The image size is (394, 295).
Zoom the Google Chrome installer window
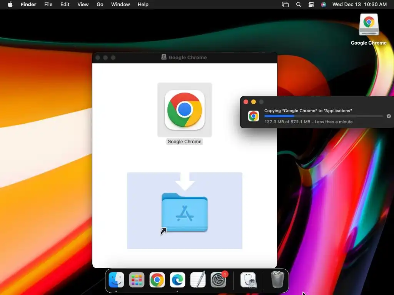113,58
